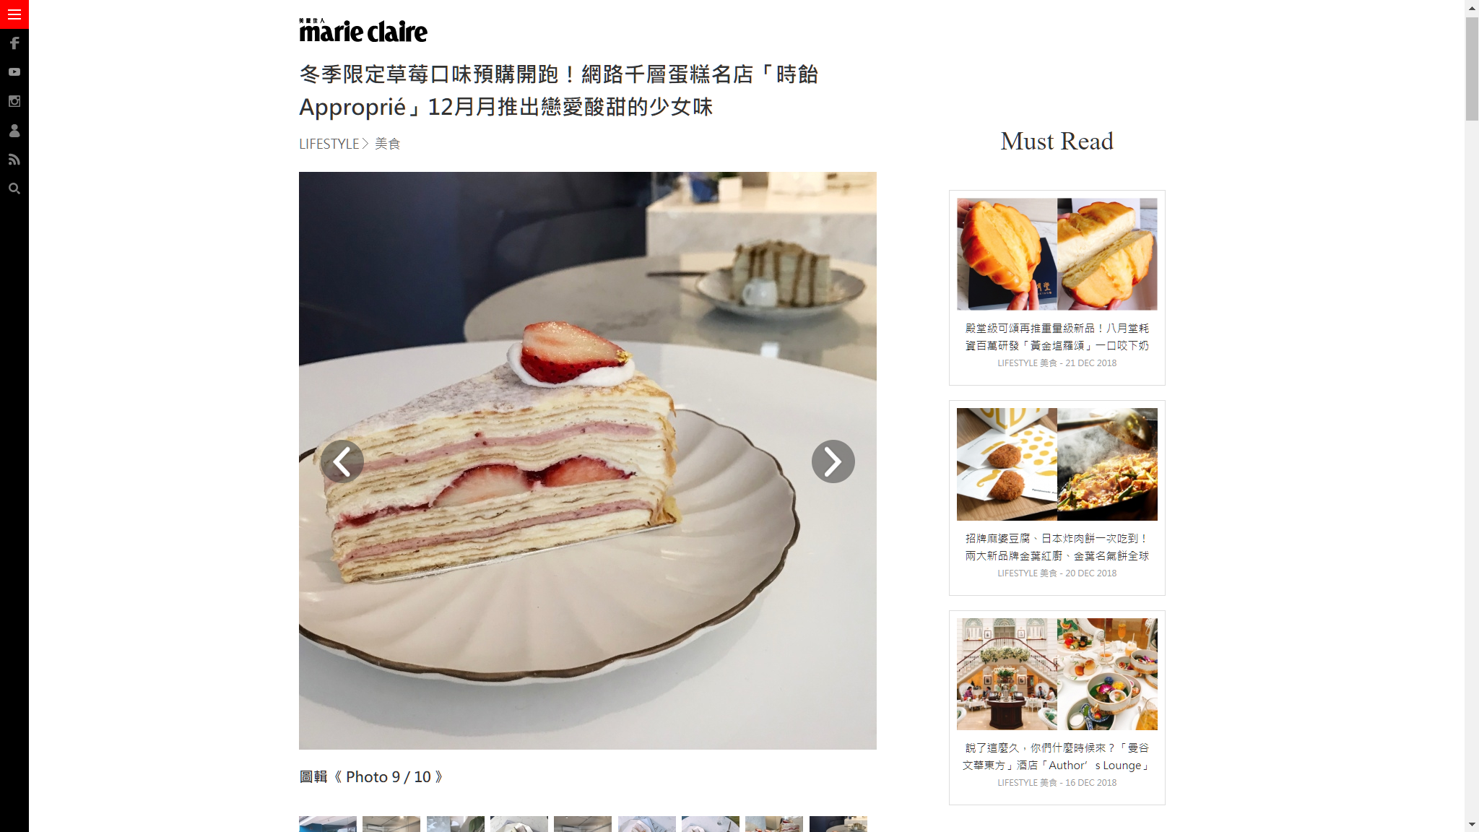Open the Instagram icon in the sidebar
The width and height of the screenshot is (1479, 832).
click(x=14, y=101)
